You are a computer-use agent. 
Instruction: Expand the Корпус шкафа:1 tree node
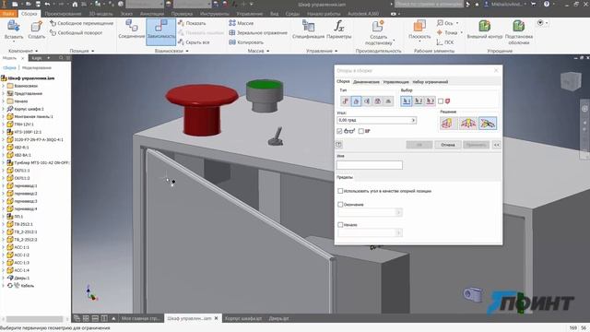tap(4, 109)
